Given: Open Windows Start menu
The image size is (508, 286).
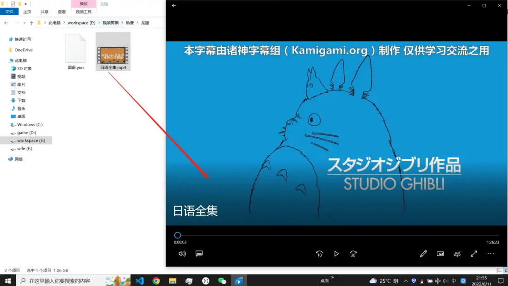Looking at the screenshot, I should pos(8,281).
